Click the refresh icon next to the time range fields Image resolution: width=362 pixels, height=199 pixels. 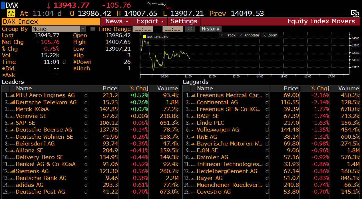pos(190,29)
